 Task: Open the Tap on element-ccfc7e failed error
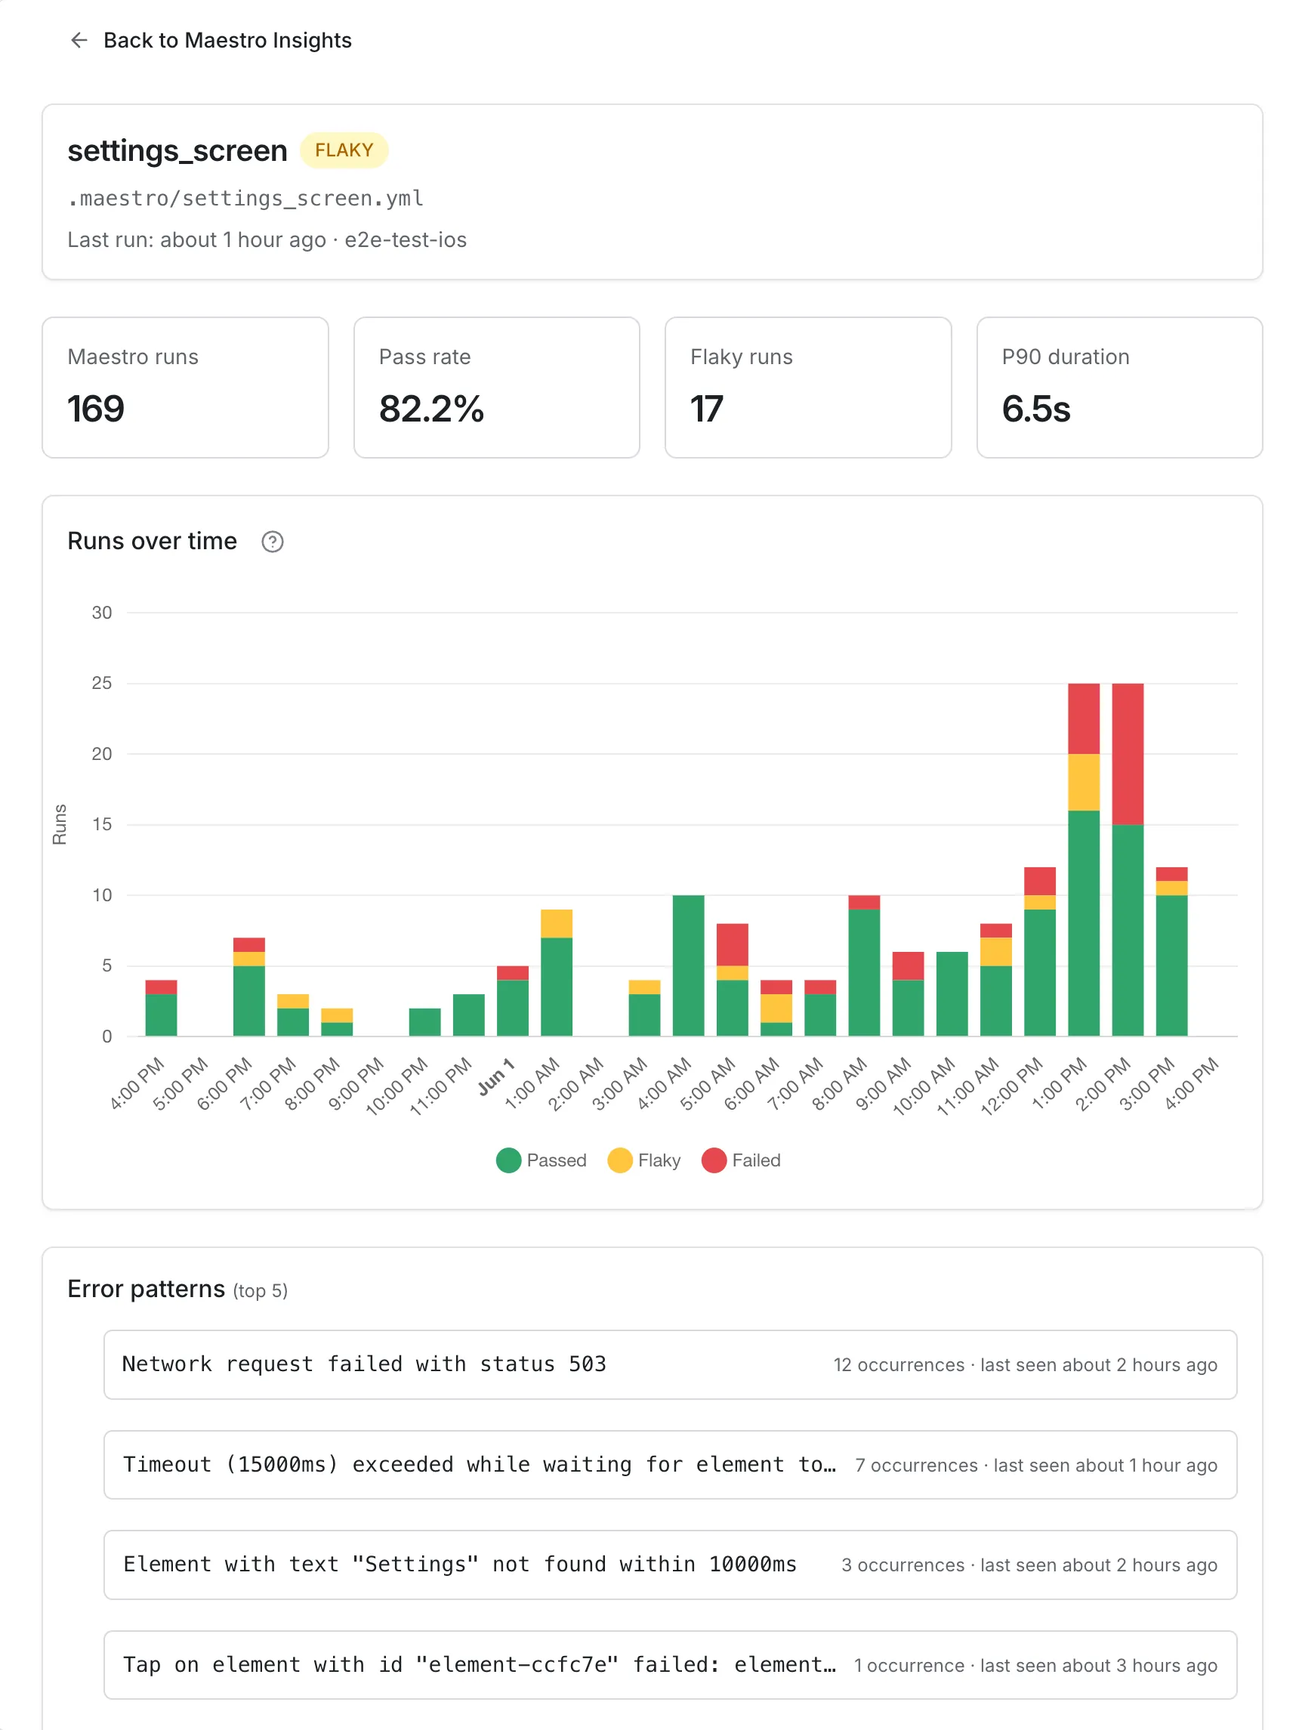pyautogui.click(x=670, y=1664)
